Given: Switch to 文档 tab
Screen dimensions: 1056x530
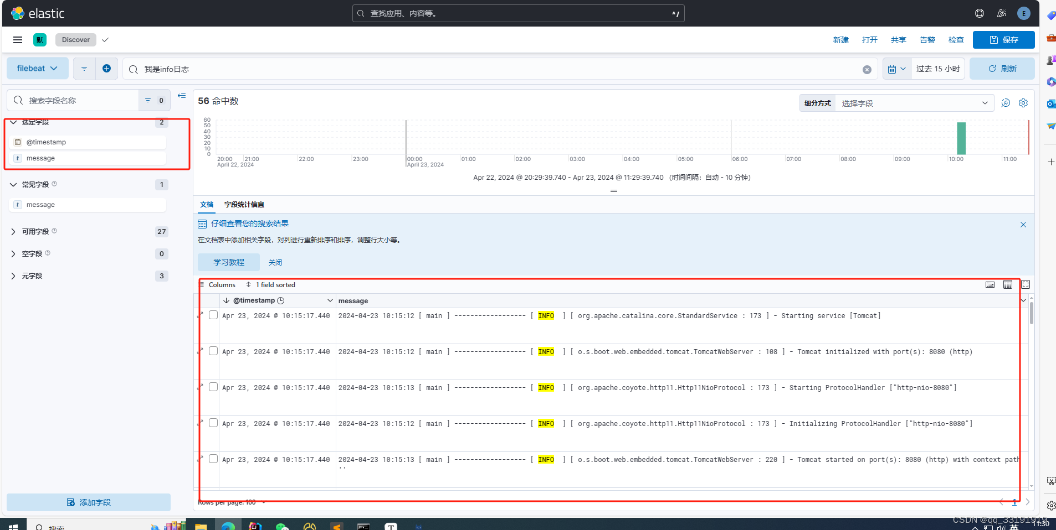Looking at the screenshot, I should click(x=207, y=205).
